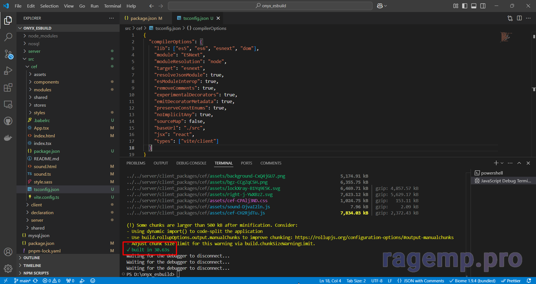Open the Search view in activity bar
The width and height of the screenshot is (536, 284).
click(8, 37)
